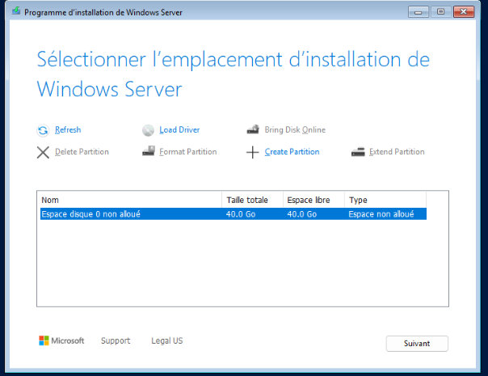Viewport: 488px width, 376px height.
Task: Sort by the Nom column header
Action: tap(129, 200)
